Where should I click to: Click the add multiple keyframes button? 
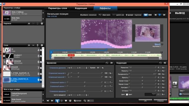[x=88, y=15]
